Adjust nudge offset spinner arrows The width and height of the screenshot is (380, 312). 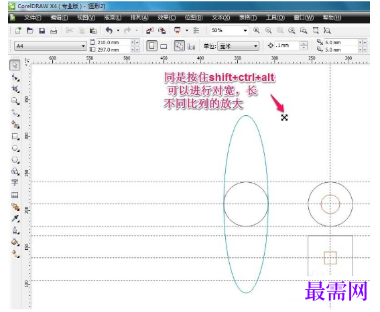click(304, 46)
